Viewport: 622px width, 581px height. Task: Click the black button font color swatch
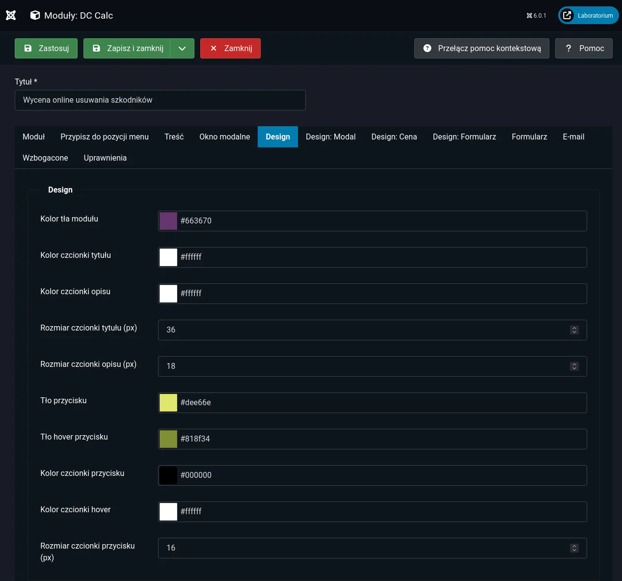coord(168,475)
